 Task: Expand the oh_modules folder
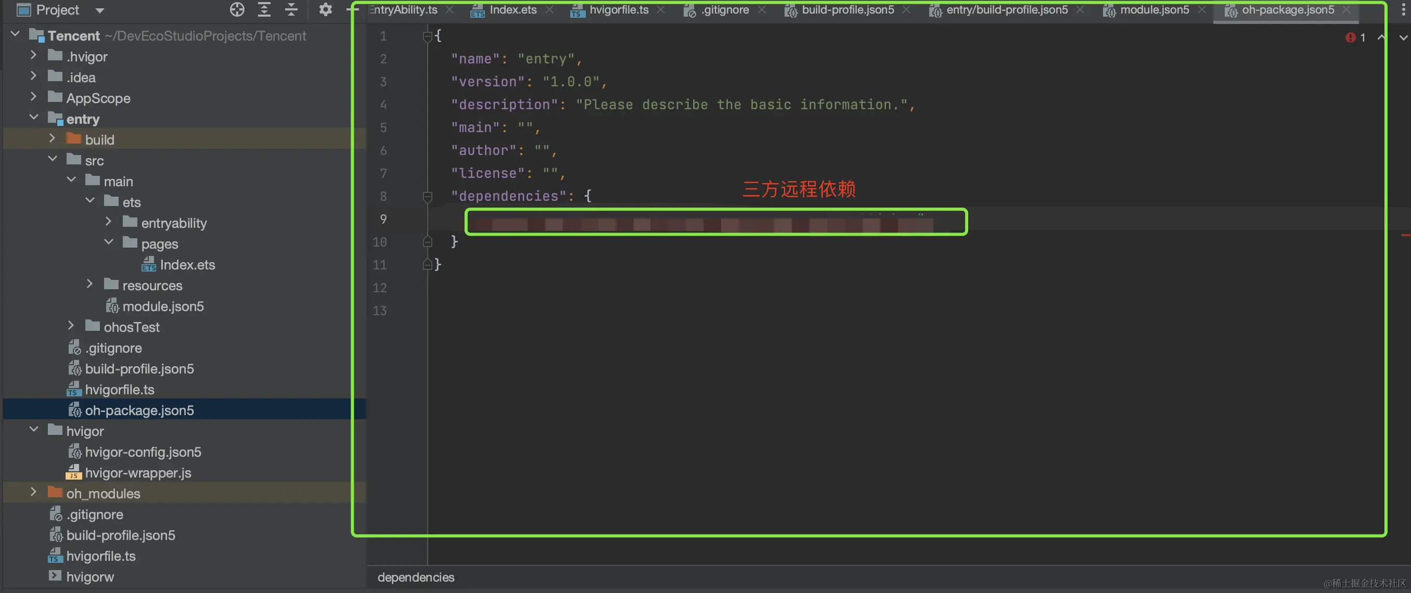coord(33,492)
